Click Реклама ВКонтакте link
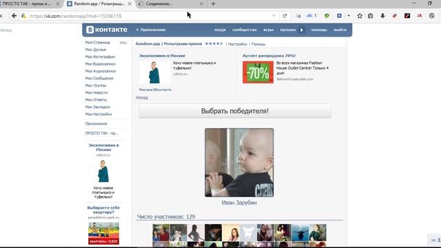This screenshot has width=441, height=248. pos(155,90)
